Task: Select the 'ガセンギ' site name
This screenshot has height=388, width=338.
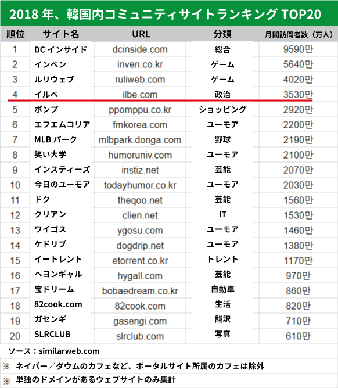Action: click(x=50, y=319)
